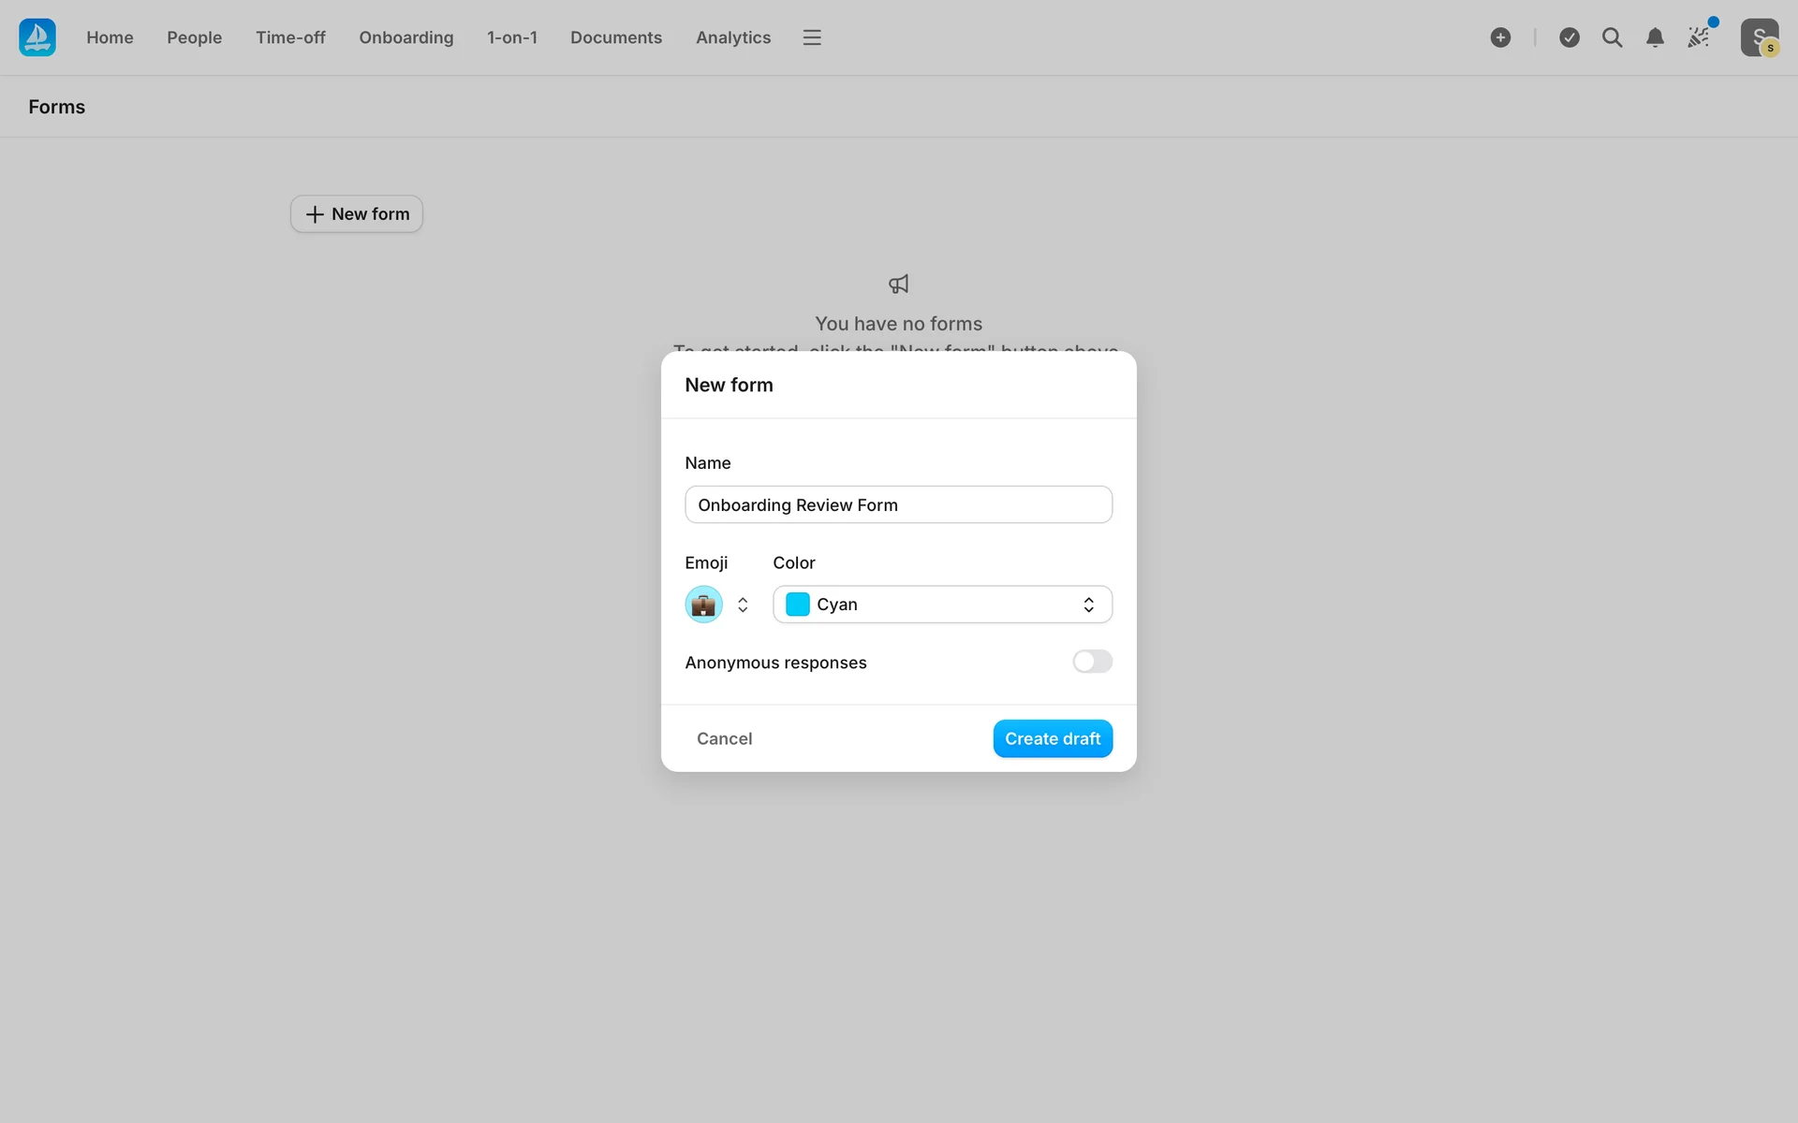
Task: Click the megaphone empty-state icon
Action: [898, 284]
